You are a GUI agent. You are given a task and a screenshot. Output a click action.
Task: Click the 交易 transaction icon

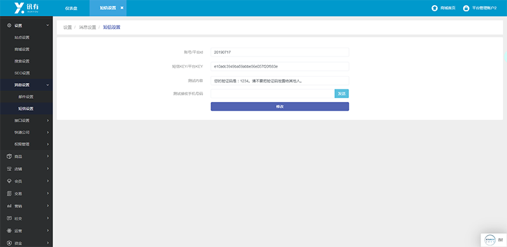pos(9,193)
